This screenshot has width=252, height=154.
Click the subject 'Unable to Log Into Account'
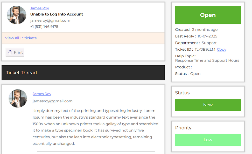tap(57, 14)
